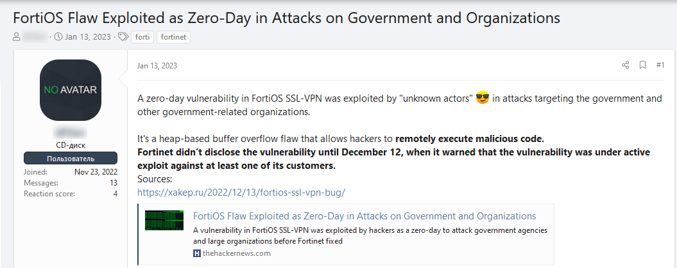Screen dimensions: 677x268
Task: Open the blurred author username under avatar
Action: [x=71, y=132]
